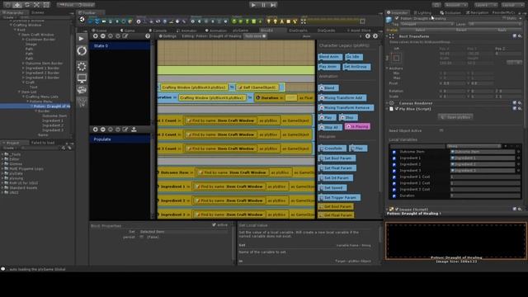Open the Layers dropdown in top bar
This screenshot has width=528, height=297.
[x=486, y=5]
